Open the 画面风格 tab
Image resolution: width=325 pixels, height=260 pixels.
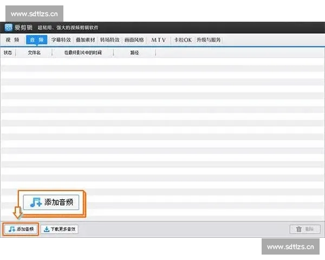(134, 40)
